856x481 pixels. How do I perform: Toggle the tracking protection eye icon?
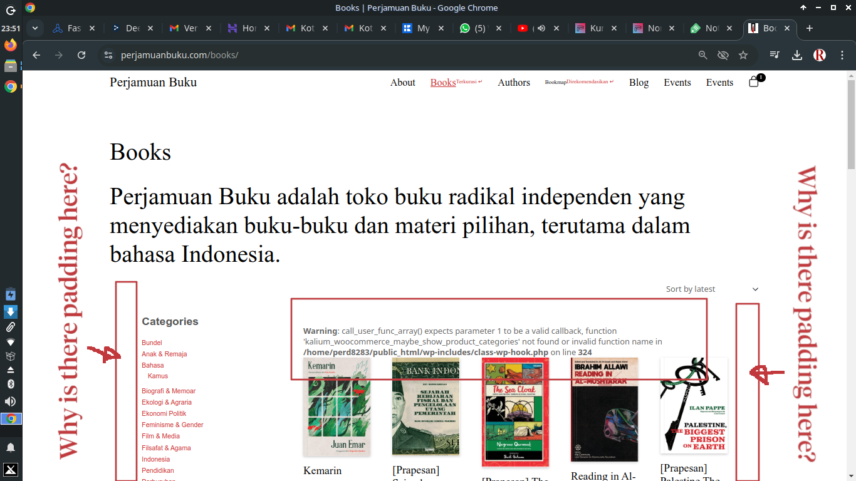click(723, 55)
